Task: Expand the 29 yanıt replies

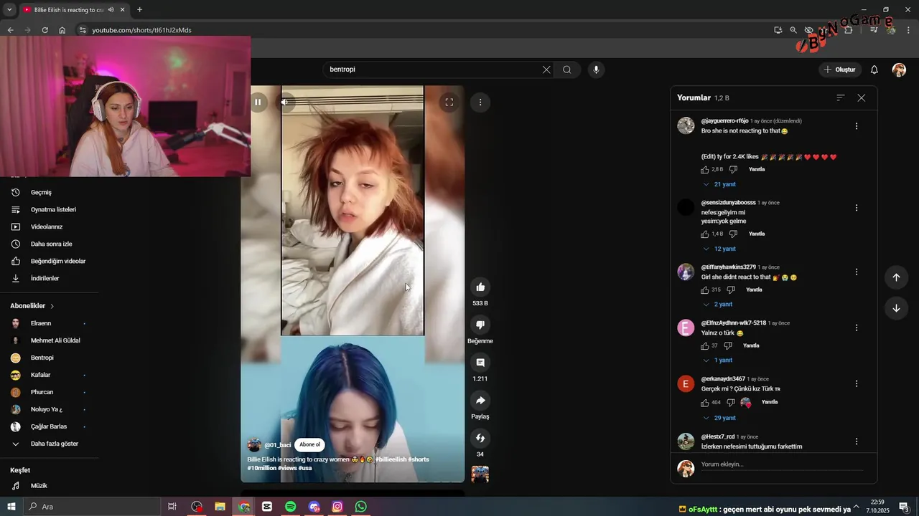Action: pos(719,418)
